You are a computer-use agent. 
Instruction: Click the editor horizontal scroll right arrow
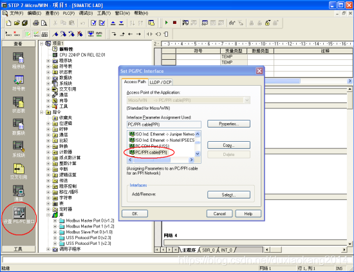[344, 249]
